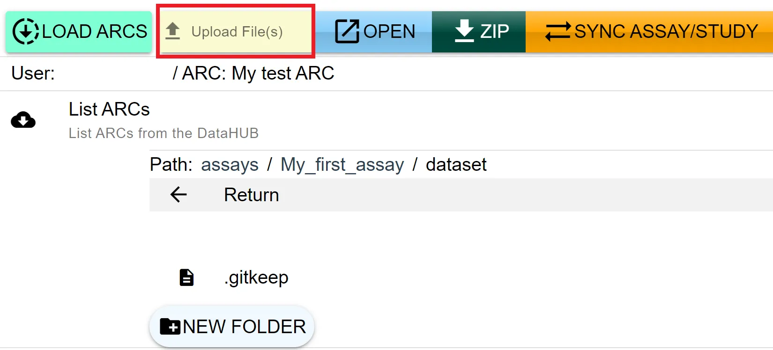
Task: Click the folder-plus icon on NEW FOLDER
Action: coord(170,326)
